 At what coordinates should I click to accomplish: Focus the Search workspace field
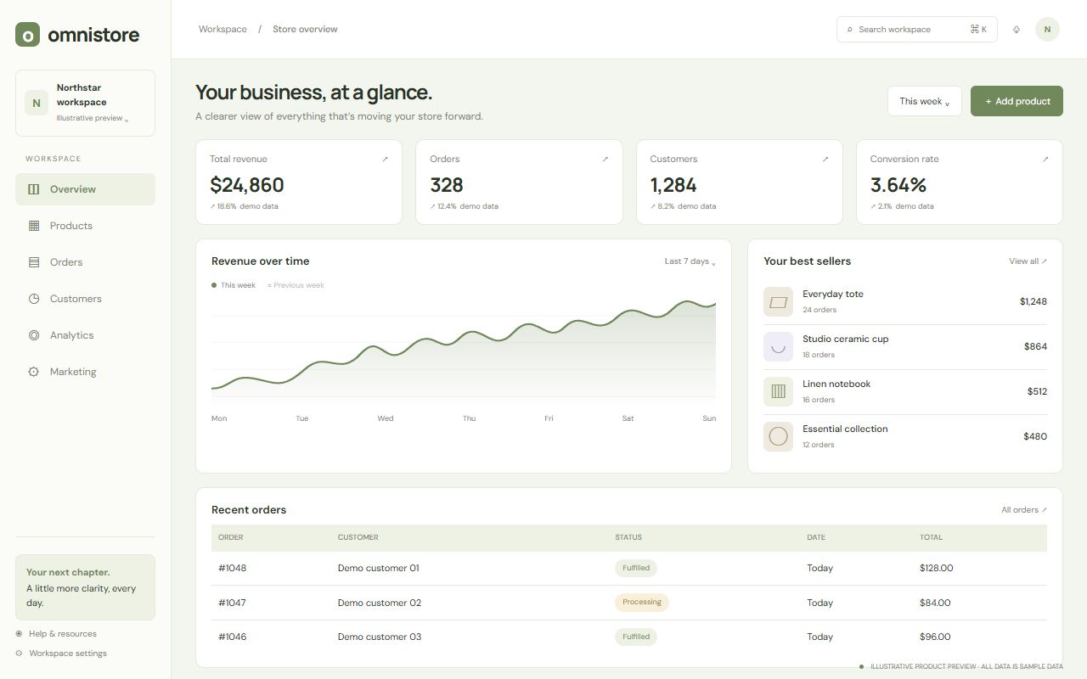[x=917, y=29]
